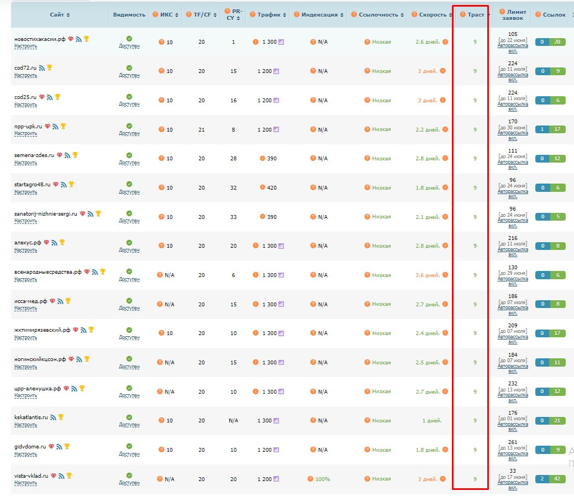This screenshot has height=496, width=574.
Task: Click the traffic value 420 for startagro48.ru
Action: click(272, 187)
